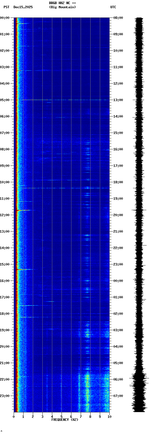Click the PST "00:00" time label

5,18
